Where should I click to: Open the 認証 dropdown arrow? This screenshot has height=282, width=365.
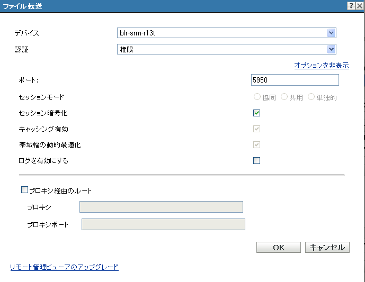click(x=331, y=49)
